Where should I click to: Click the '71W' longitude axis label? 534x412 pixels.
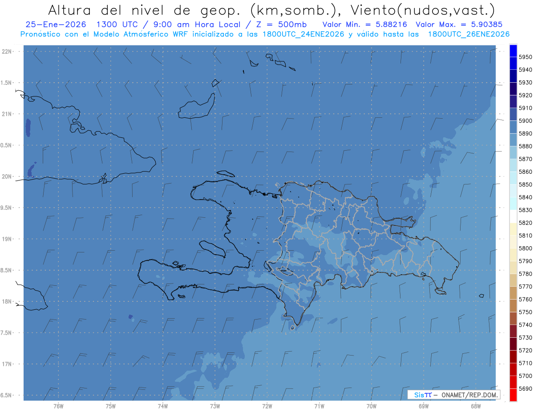pos(319,406)
